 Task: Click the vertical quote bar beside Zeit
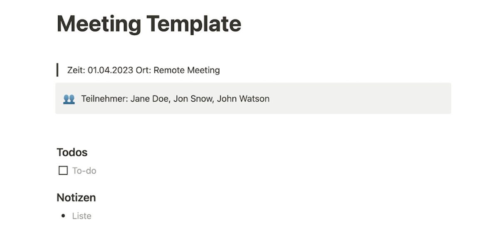(x=57, y=70)
